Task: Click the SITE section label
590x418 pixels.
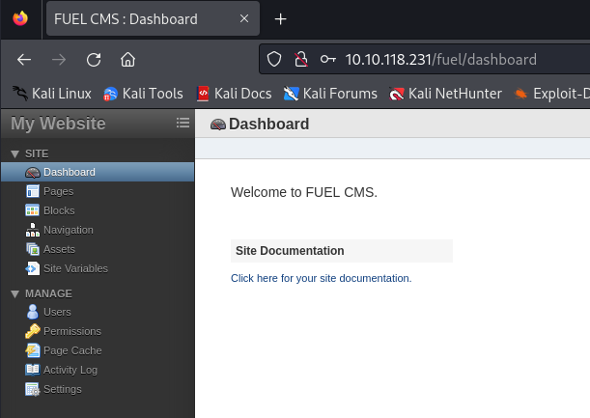Action: (x=37, y=153)
